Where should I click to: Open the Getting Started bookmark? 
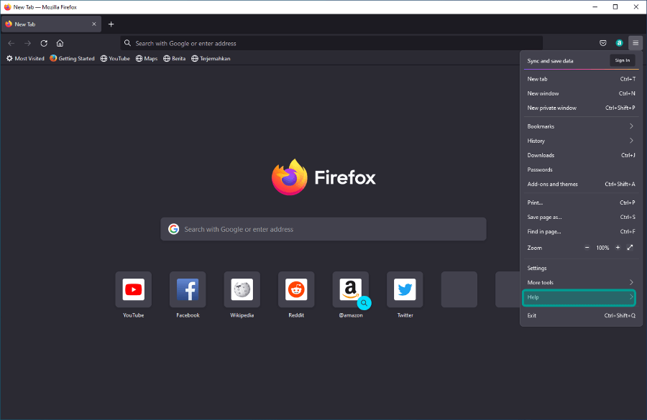pyautogui.click(x=72, y=59)
